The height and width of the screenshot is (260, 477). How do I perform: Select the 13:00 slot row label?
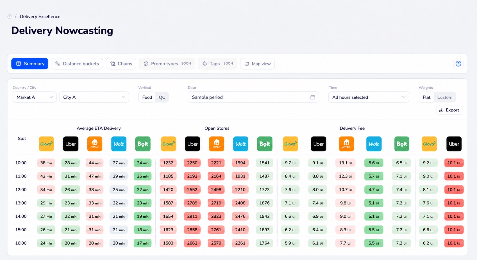tap(21, 203)
